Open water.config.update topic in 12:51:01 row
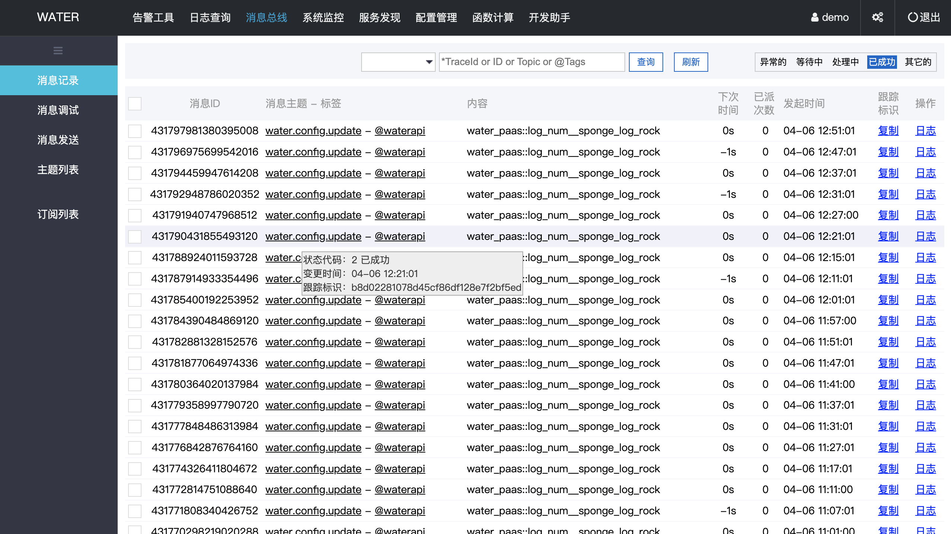Screen dimensions: 951x534 pyautogui.click(x=313, y=131)
